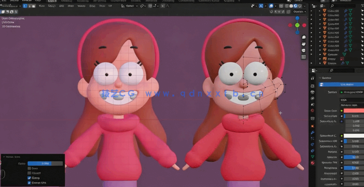364x187 pixels.
Task: Toggle the Flipped checkbox
Action: [x=29, y=173]
